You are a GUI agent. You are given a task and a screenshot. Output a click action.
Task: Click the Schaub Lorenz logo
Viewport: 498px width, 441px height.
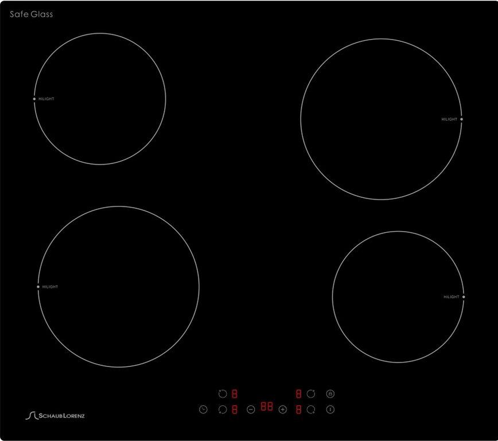click(55, 415)
